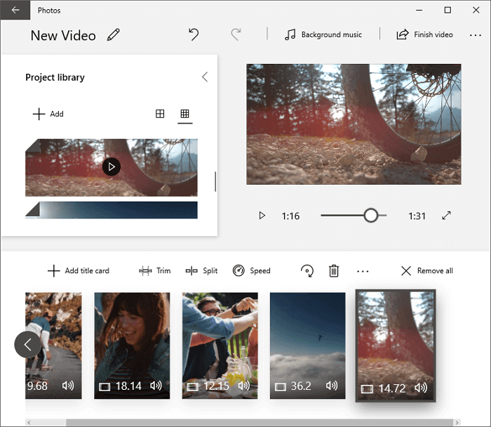491x427 pixels.
Task: Switch library to small grid view
Action: tap(184, 114)
